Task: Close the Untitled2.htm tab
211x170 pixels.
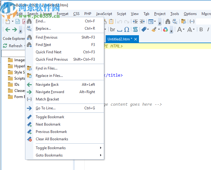Action: tap(136, 39)
